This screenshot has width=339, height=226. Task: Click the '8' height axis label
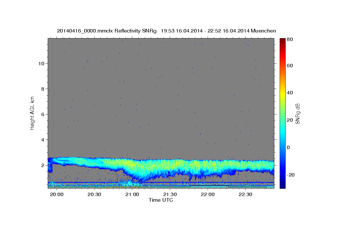(x=43, y=89)
